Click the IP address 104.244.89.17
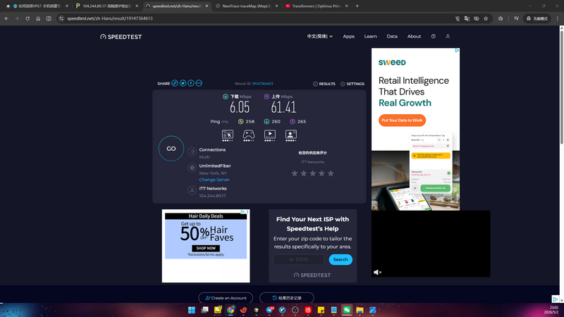Viewport: 564px width, 317px height. pos(213,196)
